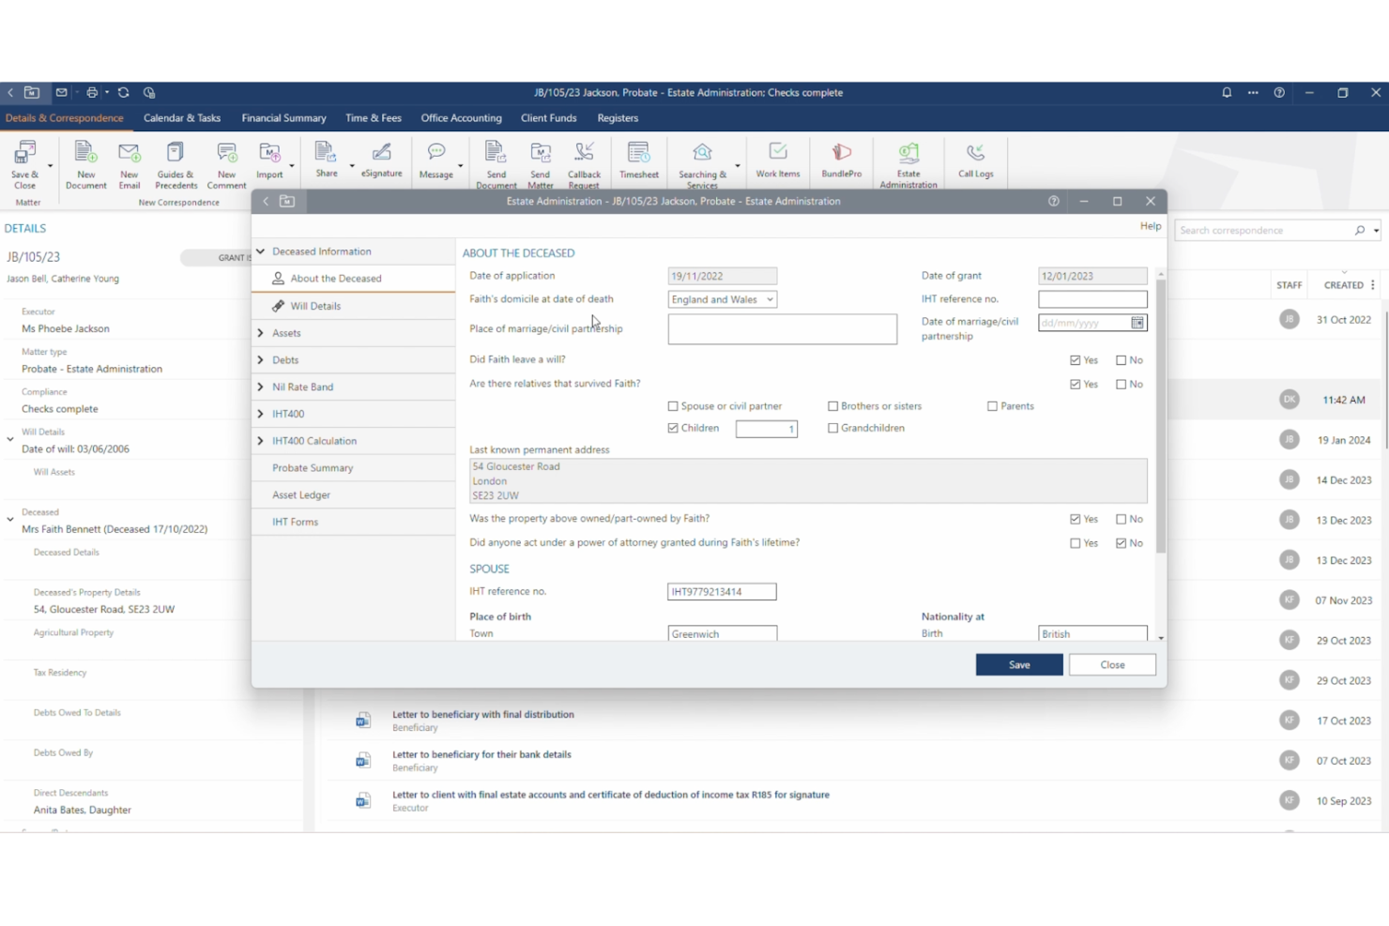
Task: Click the Import ribbon icon
Action: click(x=269, y=160)
